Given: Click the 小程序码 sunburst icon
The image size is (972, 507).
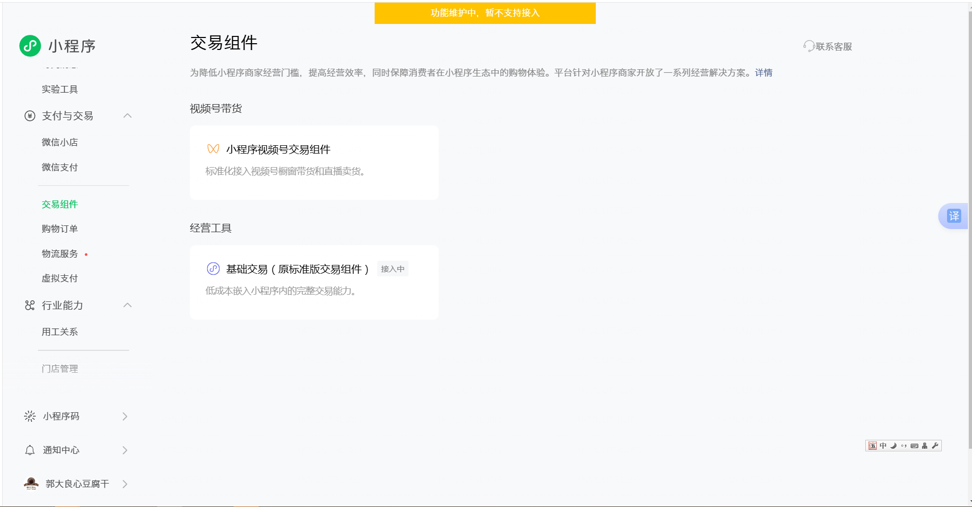Looking at the screenshot, I should click(x=30, y=416).
